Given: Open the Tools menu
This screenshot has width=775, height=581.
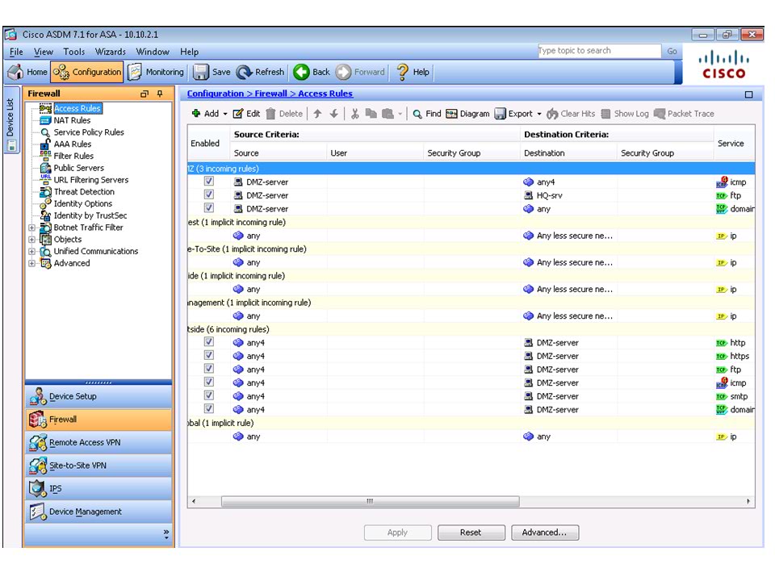Looking at the screenshot, I should (x=73, y=52).
